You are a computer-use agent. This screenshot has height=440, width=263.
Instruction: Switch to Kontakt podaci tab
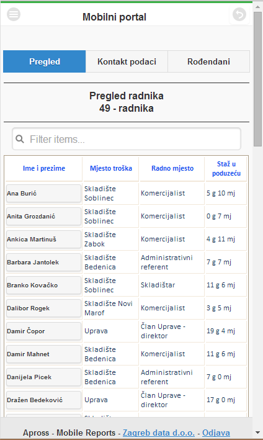[x=127, y=61]
